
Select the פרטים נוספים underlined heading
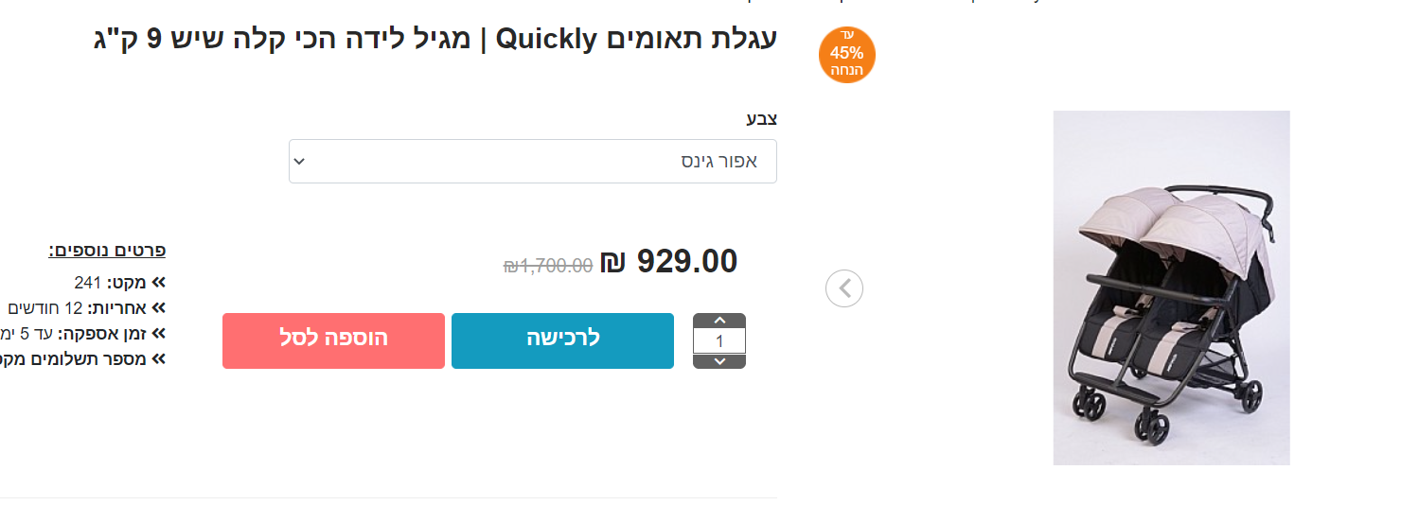(x=107, y=251)
